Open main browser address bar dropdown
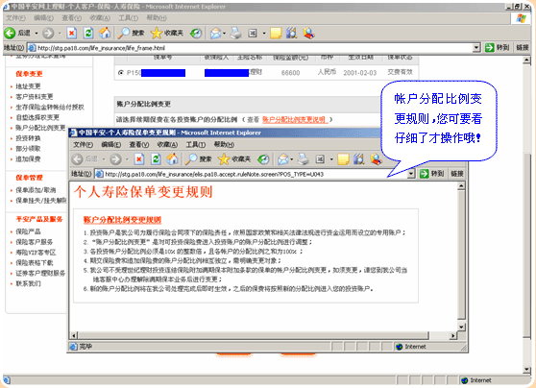 [x=476, y=48]
